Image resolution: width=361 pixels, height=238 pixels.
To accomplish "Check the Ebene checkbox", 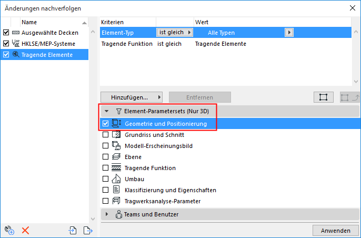I will 105,157.
